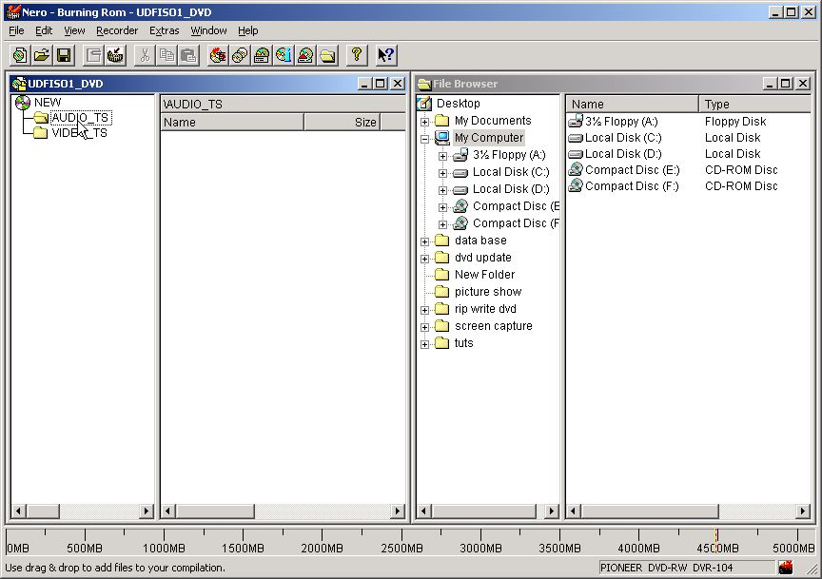Expand Compact Disc (E:) in folder tree
The image size is (822, 579).
[443, 207]
